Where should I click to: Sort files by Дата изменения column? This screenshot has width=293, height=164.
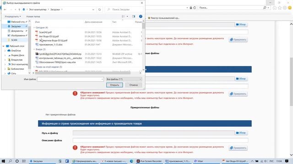point(93,22)
